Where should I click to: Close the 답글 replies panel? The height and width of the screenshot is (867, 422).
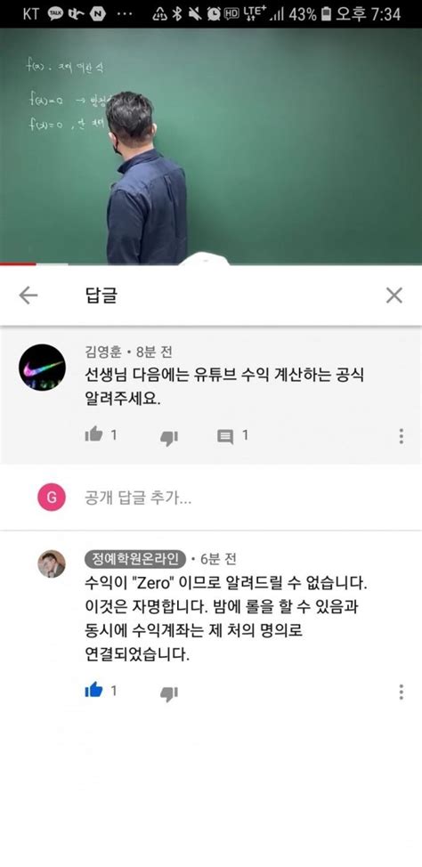click(x=394, y=296)
